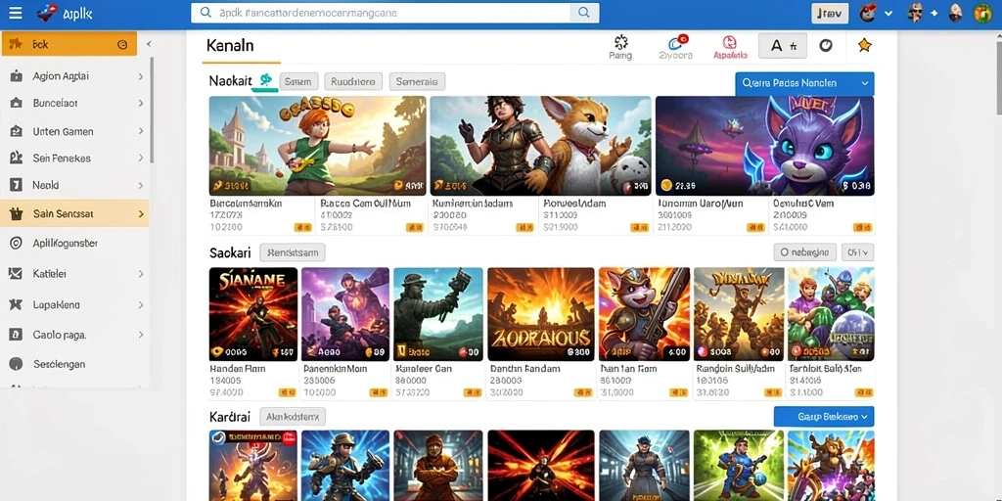1002x501 pixels.
Task: Click the Kanaln page heading tab
Action: click(x=231, y=46)
